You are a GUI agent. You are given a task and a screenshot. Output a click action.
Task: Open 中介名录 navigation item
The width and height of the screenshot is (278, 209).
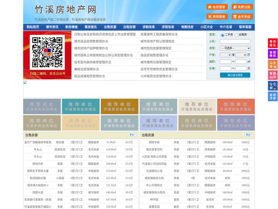pyautogui.click(x=226, y=27)
